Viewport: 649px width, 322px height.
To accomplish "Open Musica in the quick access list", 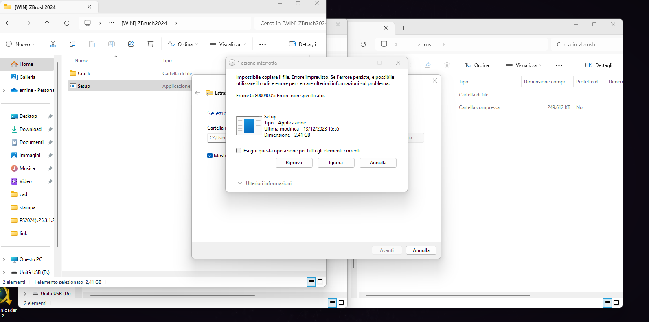I will (x=27, y=168).
